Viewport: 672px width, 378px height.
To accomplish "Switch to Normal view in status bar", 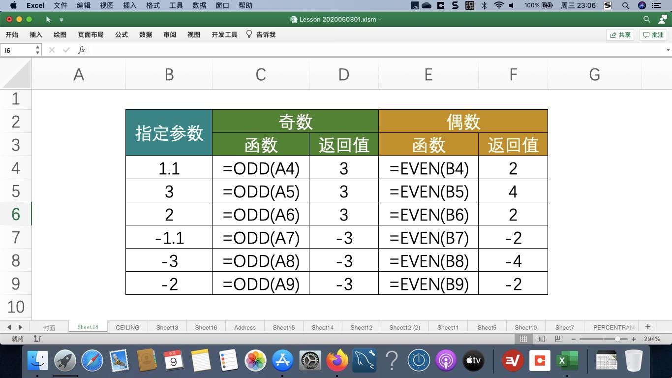I will click(524, 339).
